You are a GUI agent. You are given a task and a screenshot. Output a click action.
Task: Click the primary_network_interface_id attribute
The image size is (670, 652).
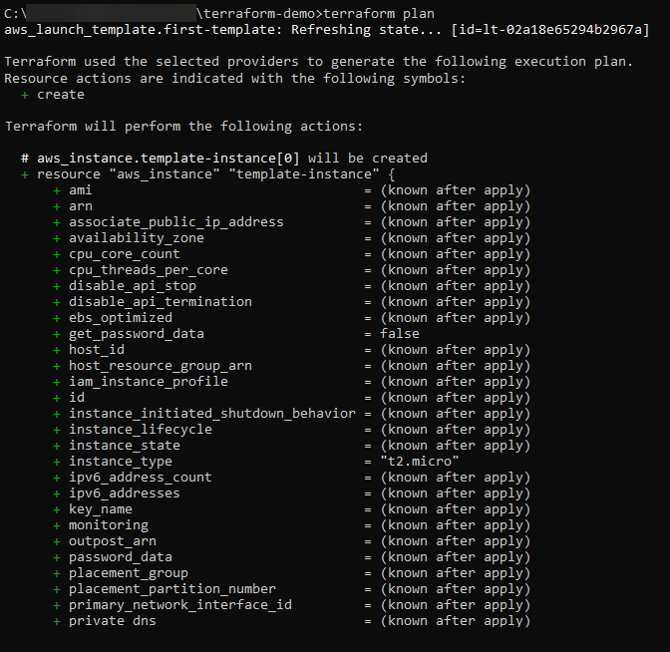pos(180,605)
